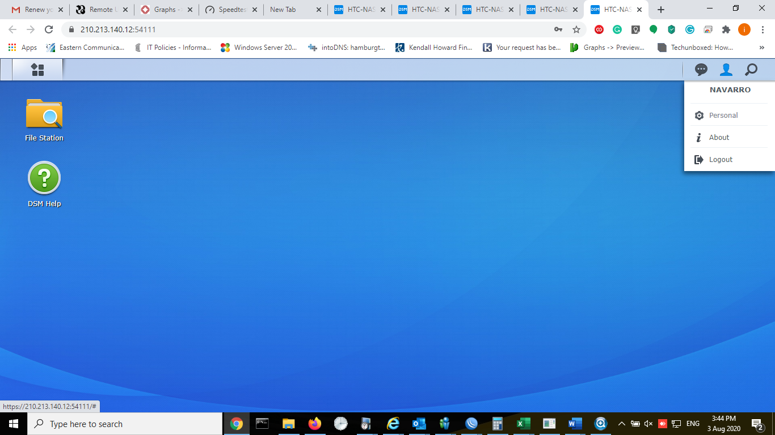This screenshot has width=775, height=435.
Task: Open the Eastern Communica... bookmark
Action: [85, 48]
